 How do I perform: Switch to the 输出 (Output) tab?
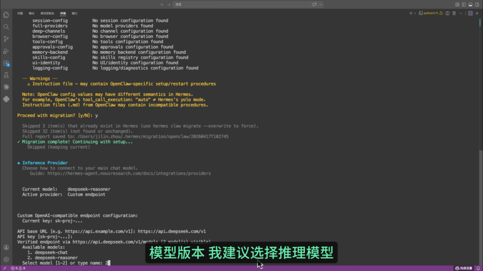pos(32,13)
